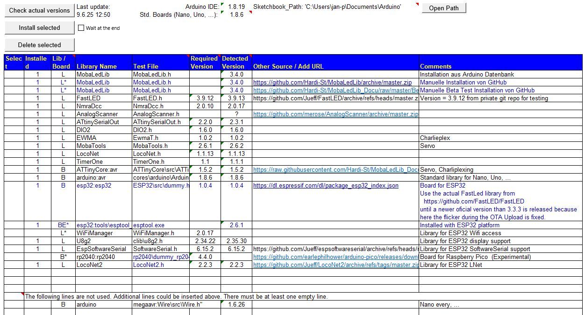Click the Check actual versions button
585x315 pixels.
point(39,10)
